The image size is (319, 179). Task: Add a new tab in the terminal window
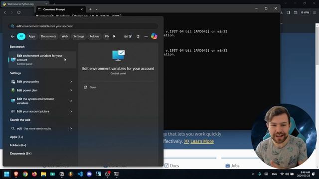[x=90, y=9]
